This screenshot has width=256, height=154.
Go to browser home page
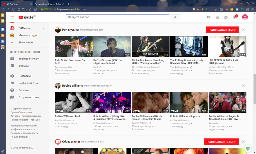(x=19, y=9)
